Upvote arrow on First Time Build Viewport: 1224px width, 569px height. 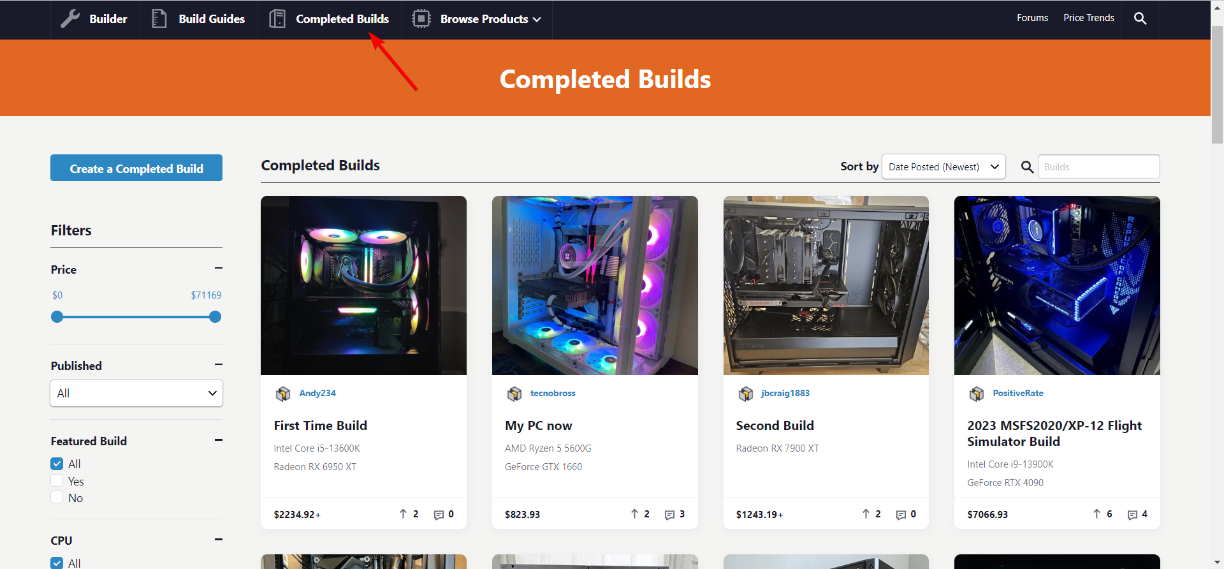coord(403,514)
